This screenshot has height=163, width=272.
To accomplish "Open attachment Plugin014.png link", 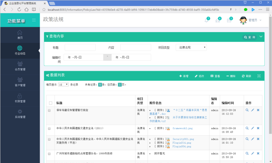I will pyautogui.click(x=182, y=143).
